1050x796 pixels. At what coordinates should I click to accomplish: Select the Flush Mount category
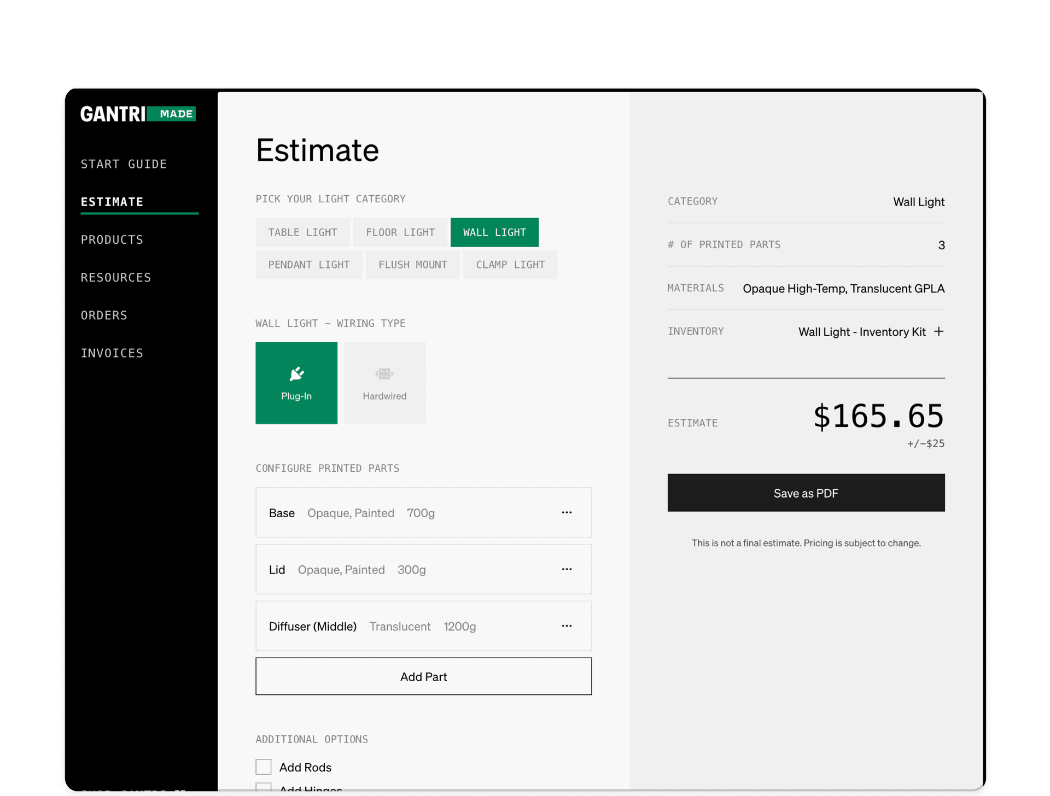413,265
